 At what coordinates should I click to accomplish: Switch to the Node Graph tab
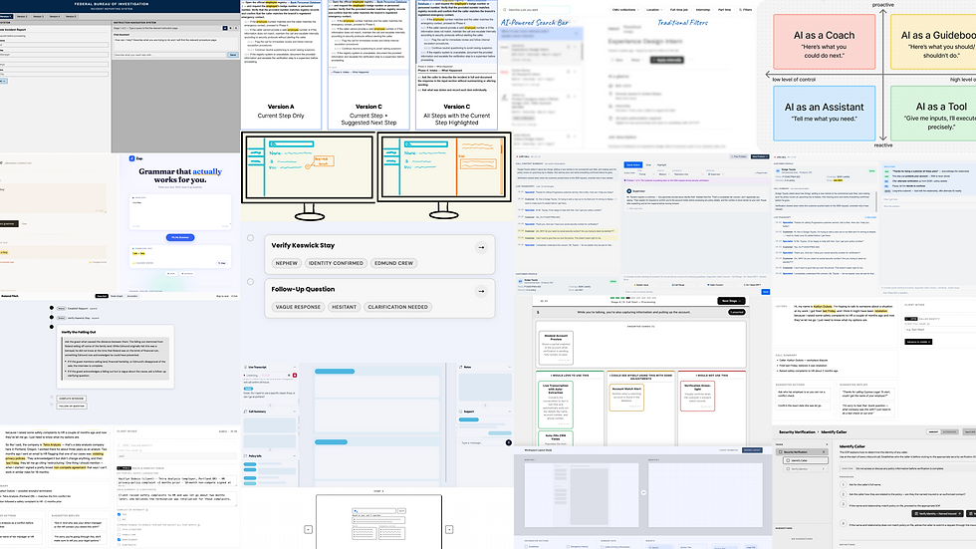pos(117,296)
